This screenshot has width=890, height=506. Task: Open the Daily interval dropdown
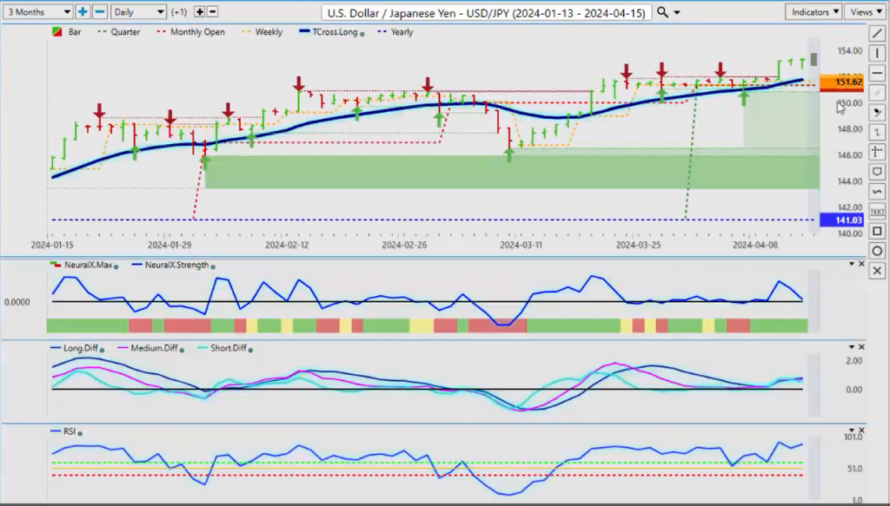point(138,12)
